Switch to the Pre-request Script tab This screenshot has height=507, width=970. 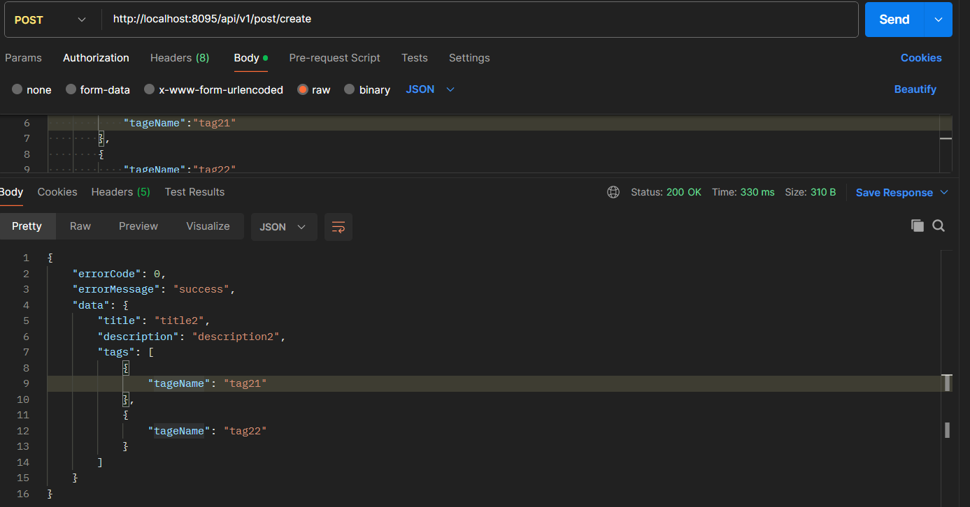[334, 58]
